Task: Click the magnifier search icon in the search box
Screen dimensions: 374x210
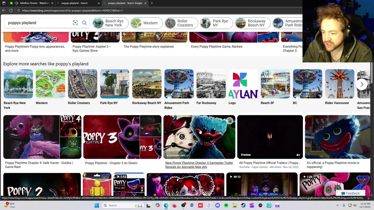Action: tap(84, 23)
